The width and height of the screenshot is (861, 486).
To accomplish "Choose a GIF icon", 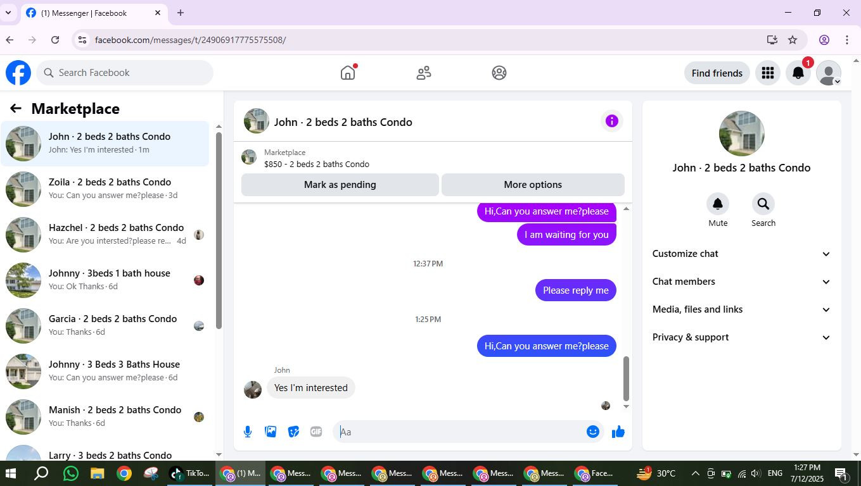I will [x=316, y=432].
